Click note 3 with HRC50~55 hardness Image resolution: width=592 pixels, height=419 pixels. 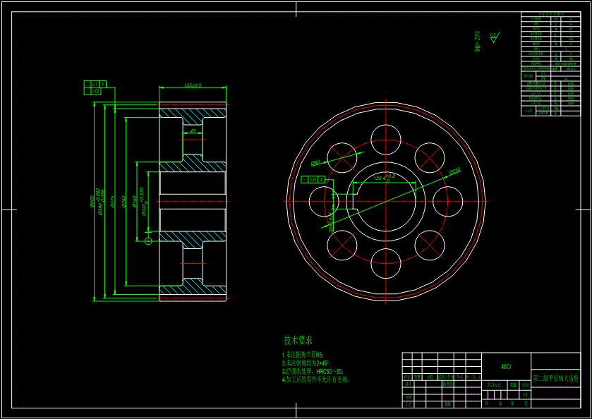313,372
